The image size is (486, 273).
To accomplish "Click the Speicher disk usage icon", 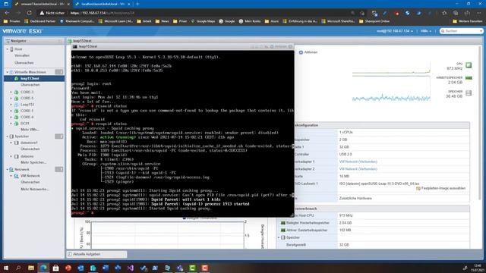I will tap(469, 93).
